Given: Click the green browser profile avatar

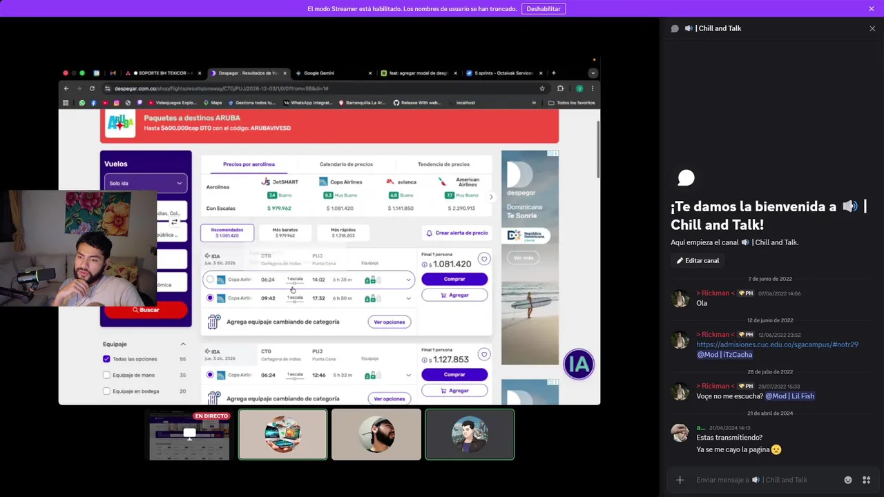Looking at the screenshot, I should click(x=579, y=88).
